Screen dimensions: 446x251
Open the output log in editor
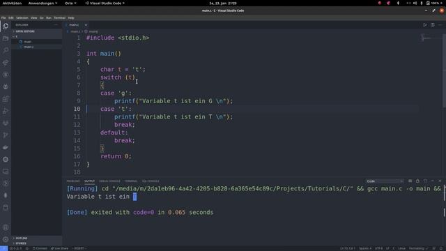point(425,181)
